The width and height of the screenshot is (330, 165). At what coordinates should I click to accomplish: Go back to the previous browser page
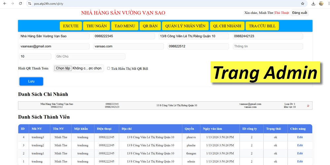click(x=5, y=3)
